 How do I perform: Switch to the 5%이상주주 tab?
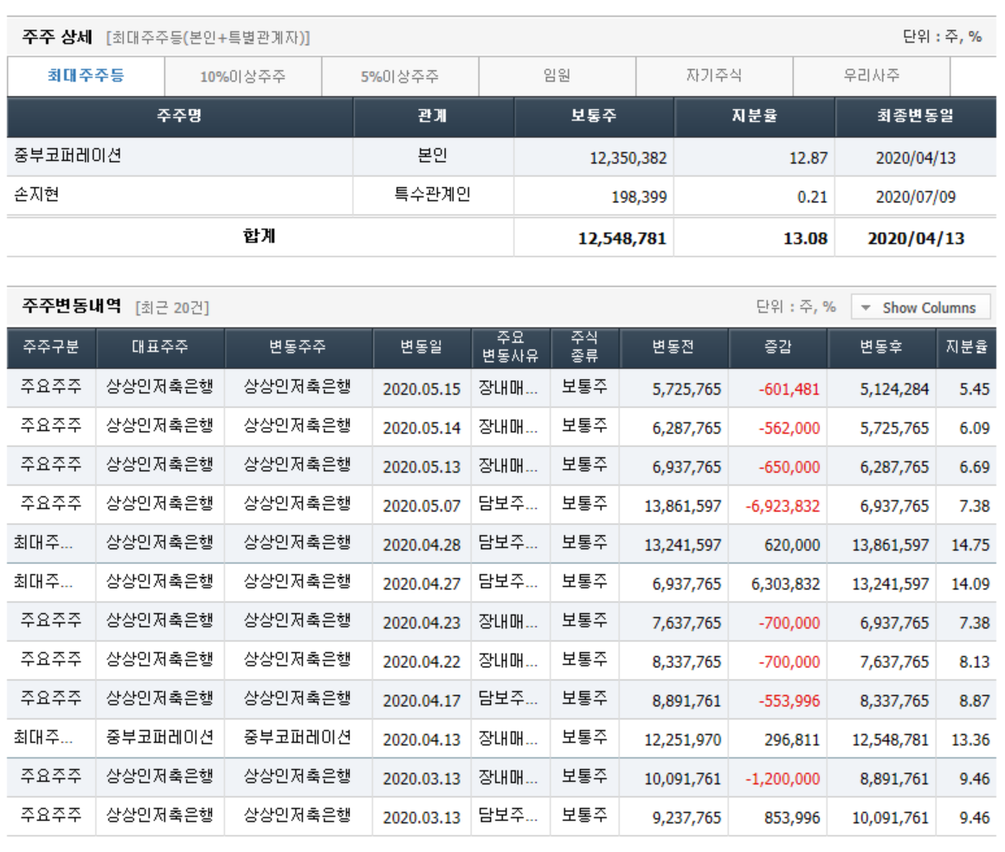(x=400, y=76)
